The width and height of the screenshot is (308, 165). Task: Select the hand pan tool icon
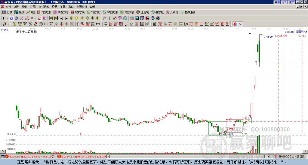104,18
